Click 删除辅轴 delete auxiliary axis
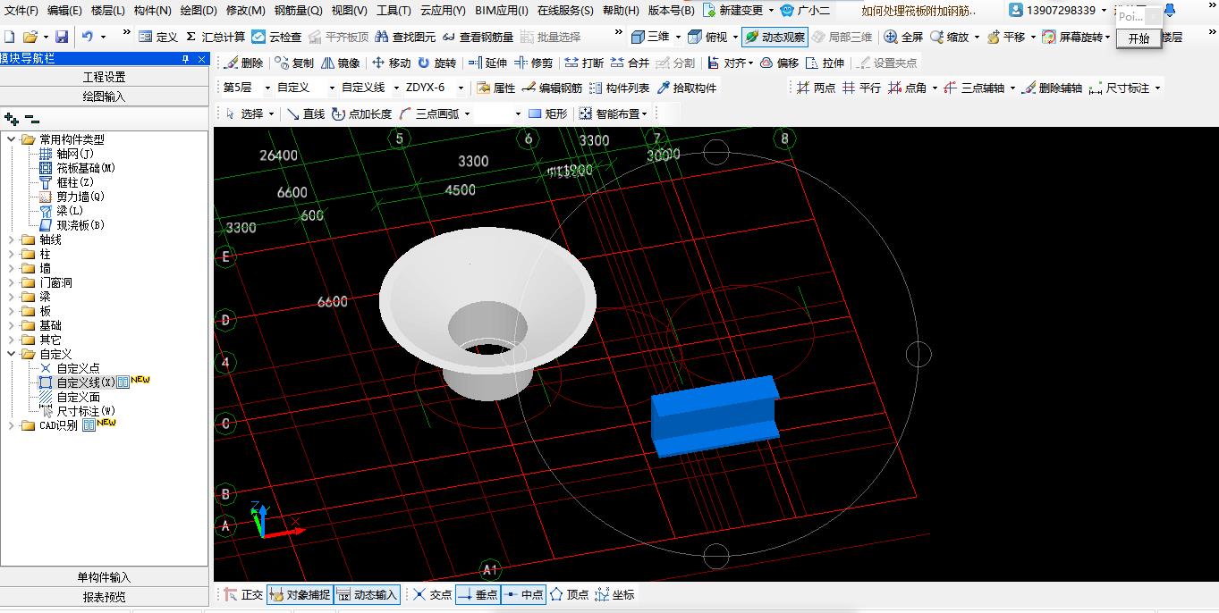The width and height of the screenshot is (1219, 613). tap(1052, 88)
